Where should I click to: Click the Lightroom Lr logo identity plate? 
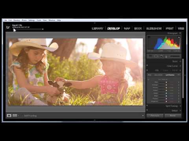pyautogui.click(x=8, y=27)
